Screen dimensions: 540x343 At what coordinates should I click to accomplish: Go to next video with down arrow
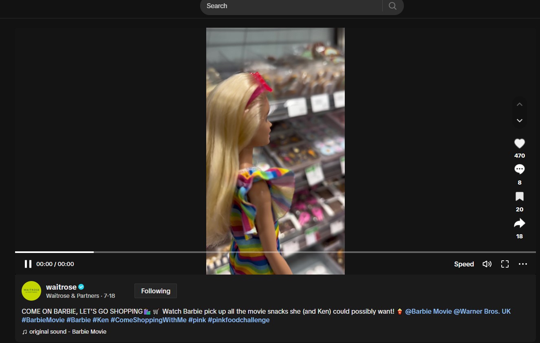pyautogui.click(x=520, y=121)
